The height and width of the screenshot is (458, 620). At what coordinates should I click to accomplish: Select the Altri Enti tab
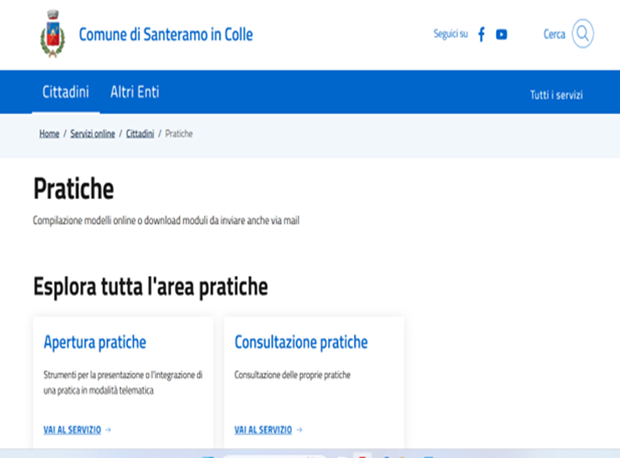click(135, 91)
